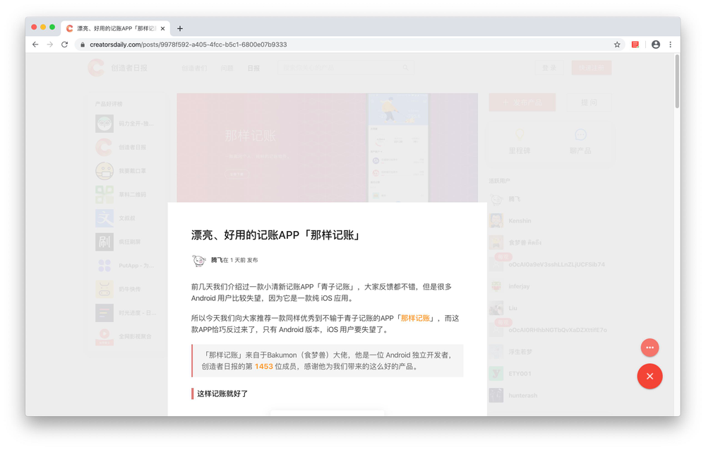Click the site padlock icon
The width and height of the screenshot is (706, 450).
click(83, 45)
